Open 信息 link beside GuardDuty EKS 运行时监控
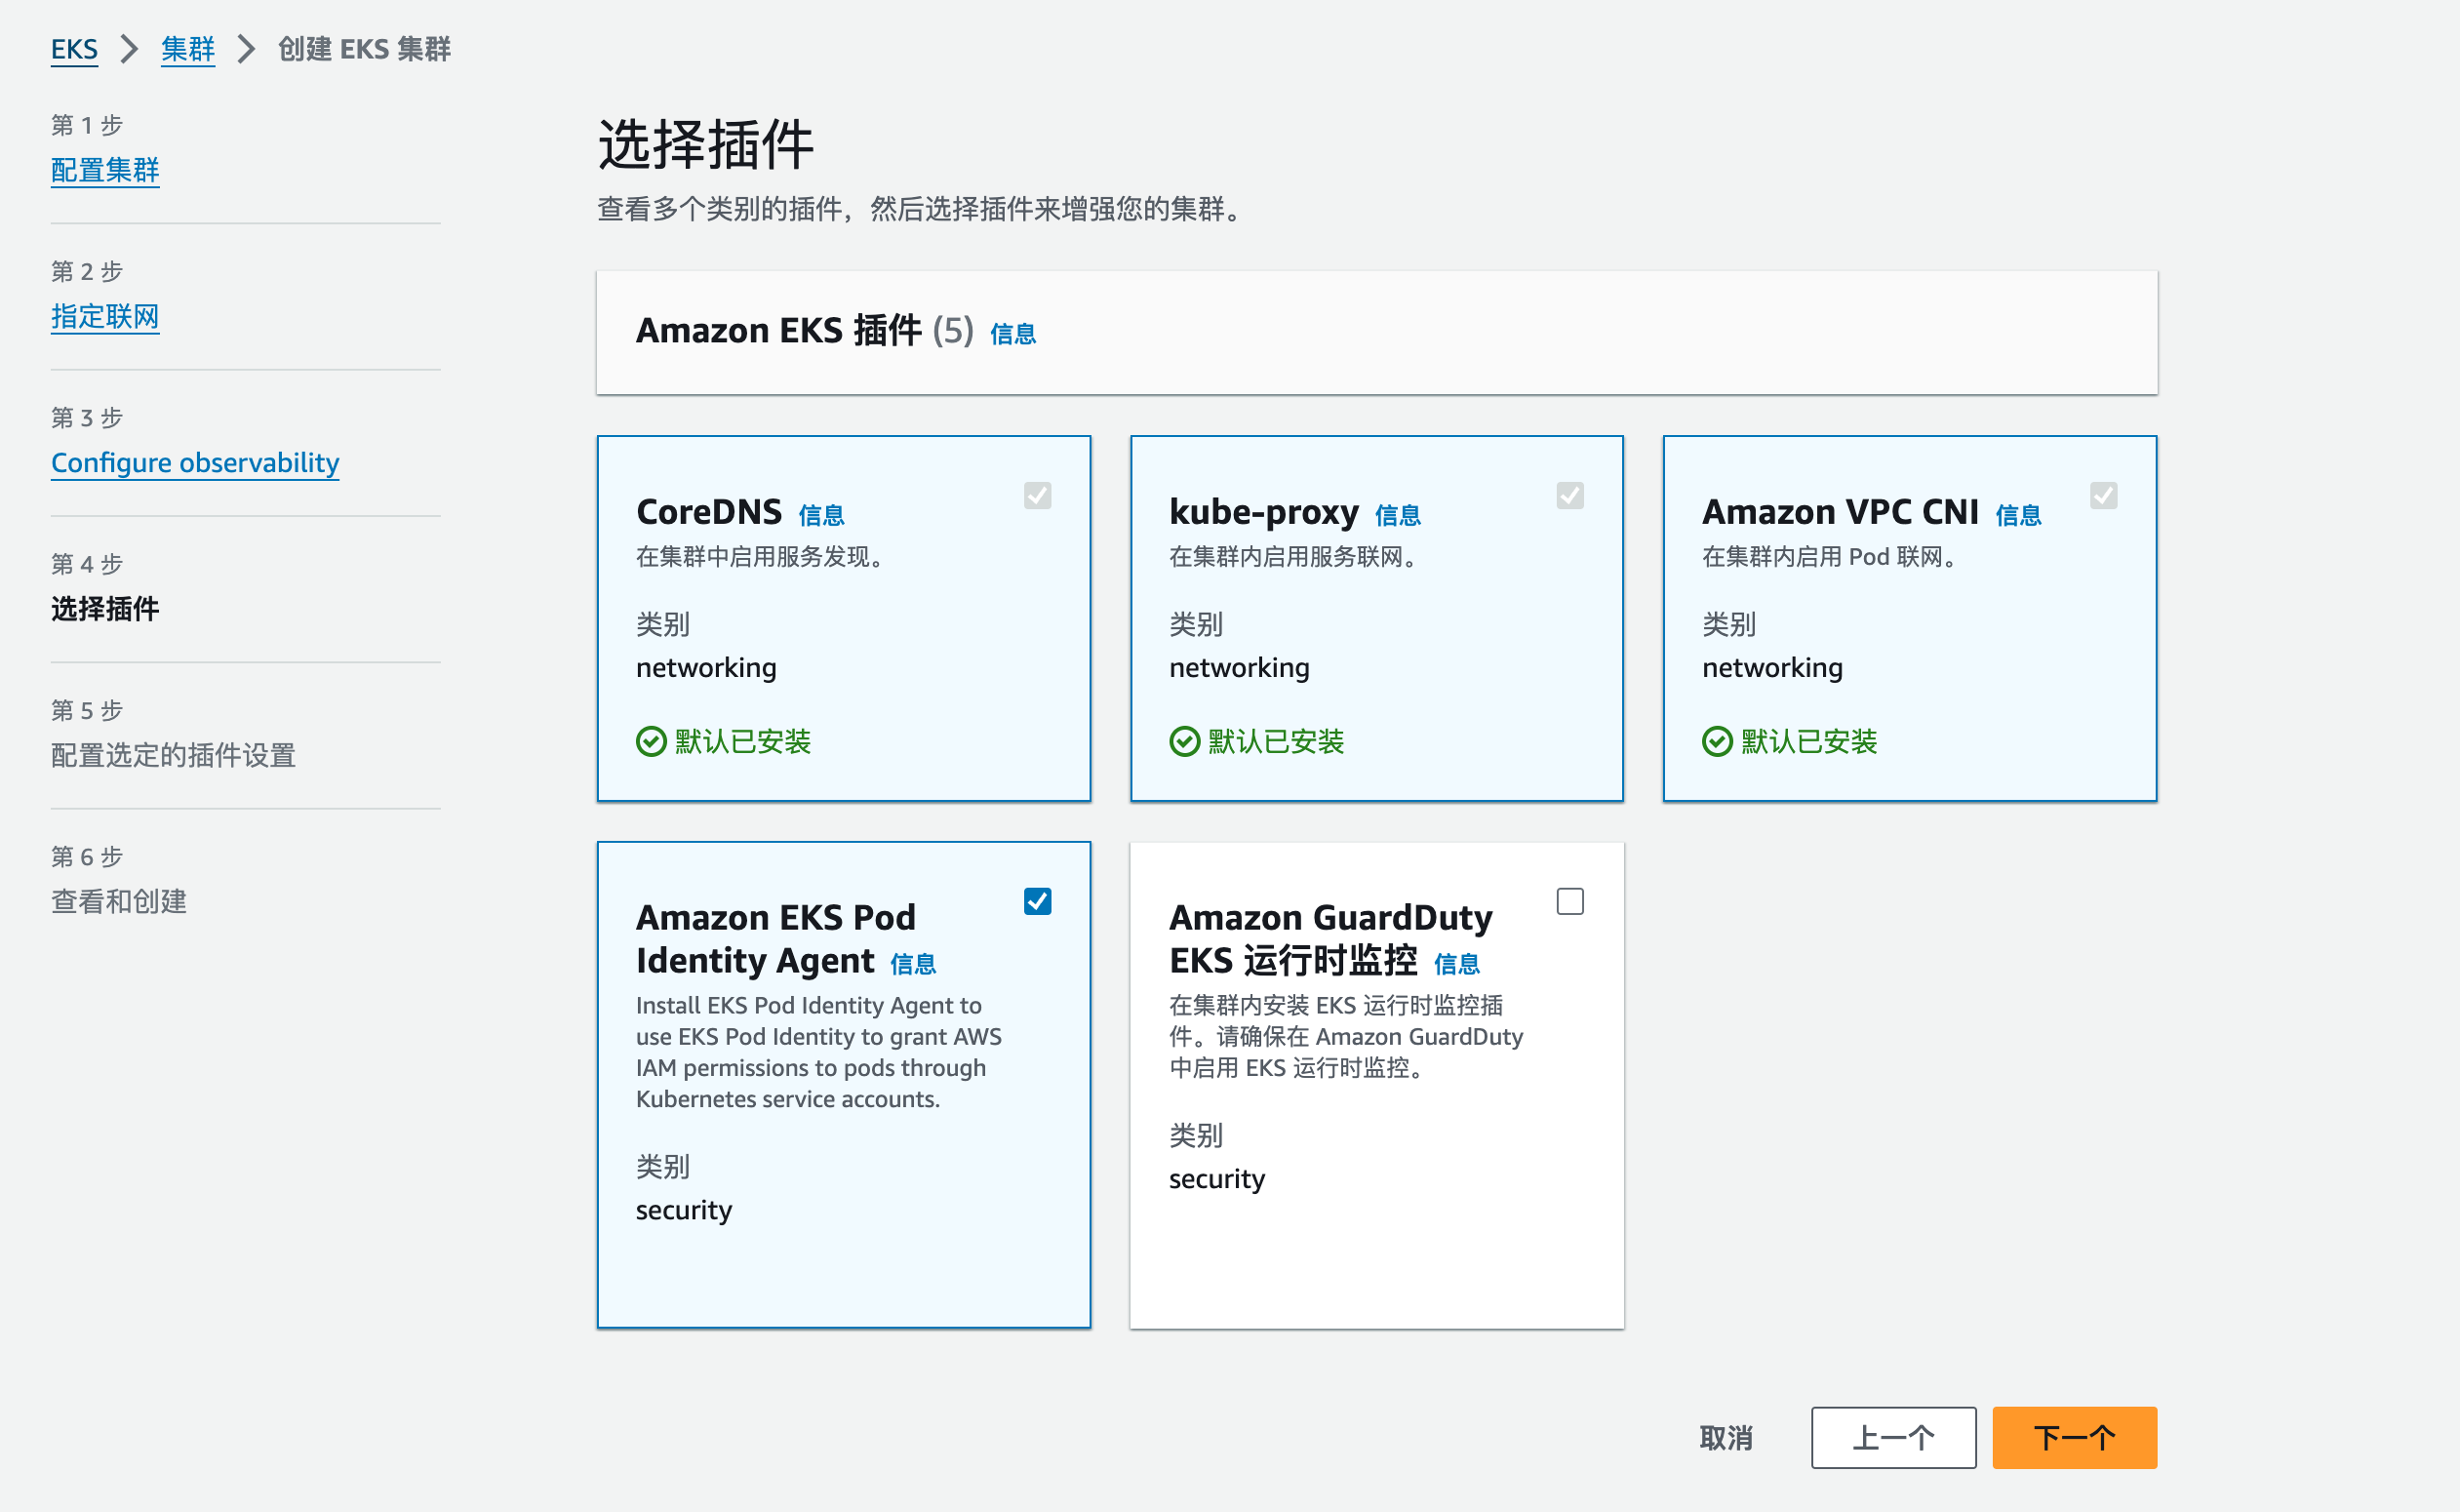The height and width of the screenshot is (1512, 2460). coord(1457,964)
